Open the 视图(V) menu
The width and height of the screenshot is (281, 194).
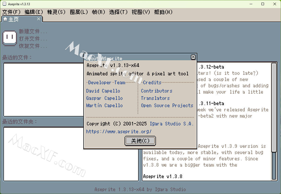141,12
